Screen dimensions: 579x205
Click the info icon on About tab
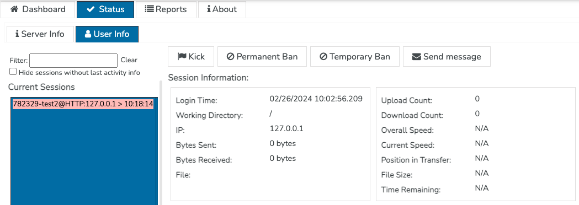click(209, 9)
